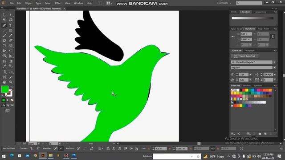The width and height of the screenshot is (285, 160).
Task: Select the Magic Wand tool
Action: (x=4, y=20)
